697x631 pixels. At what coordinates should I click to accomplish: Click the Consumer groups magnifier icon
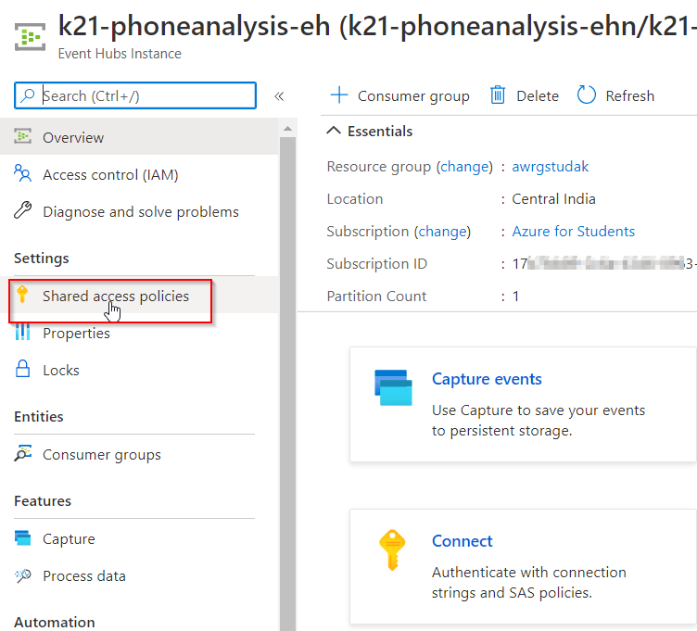23,455
